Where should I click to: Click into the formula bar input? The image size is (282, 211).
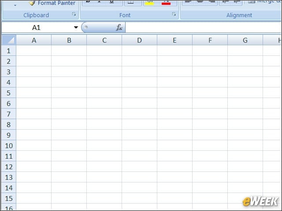203,27
